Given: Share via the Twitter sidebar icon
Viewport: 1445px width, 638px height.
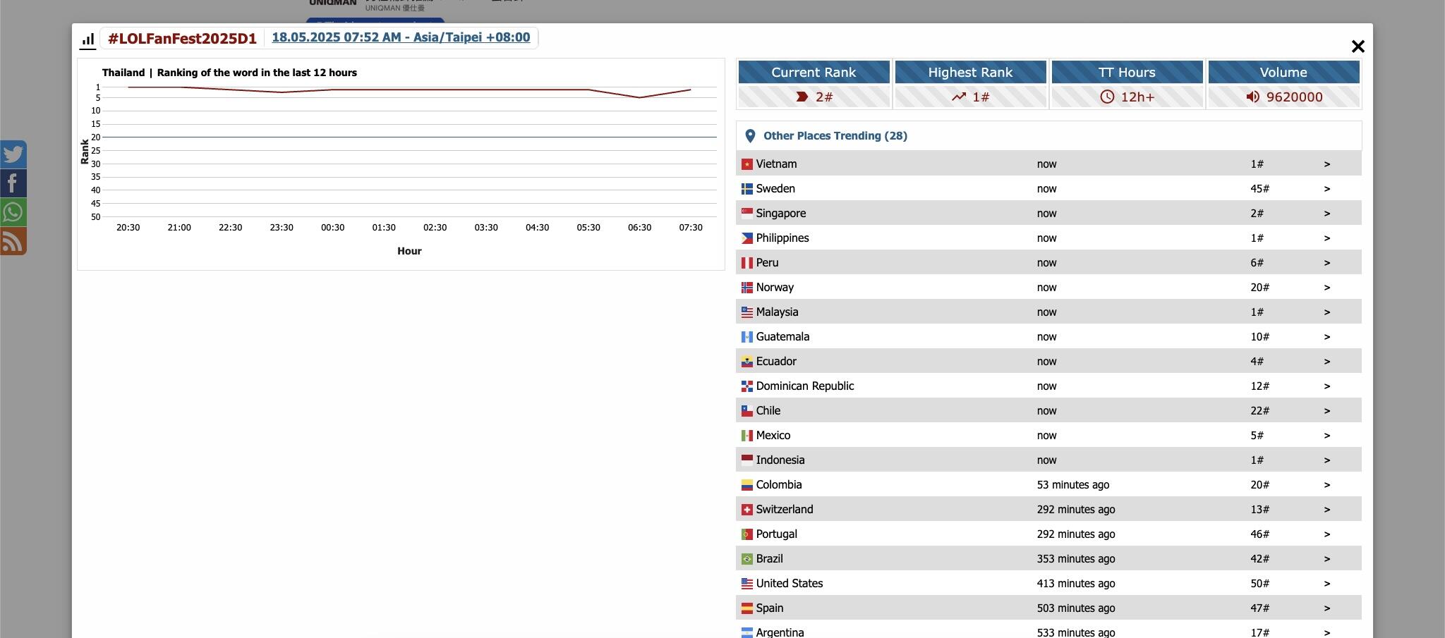Looking at the screenshot, I should pos(13,154).
